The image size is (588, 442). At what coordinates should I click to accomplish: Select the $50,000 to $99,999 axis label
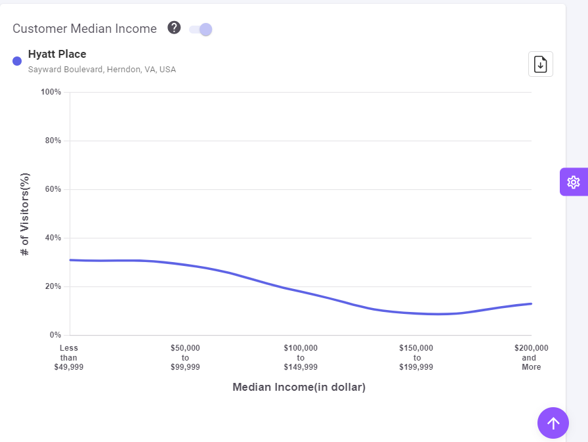185,357
